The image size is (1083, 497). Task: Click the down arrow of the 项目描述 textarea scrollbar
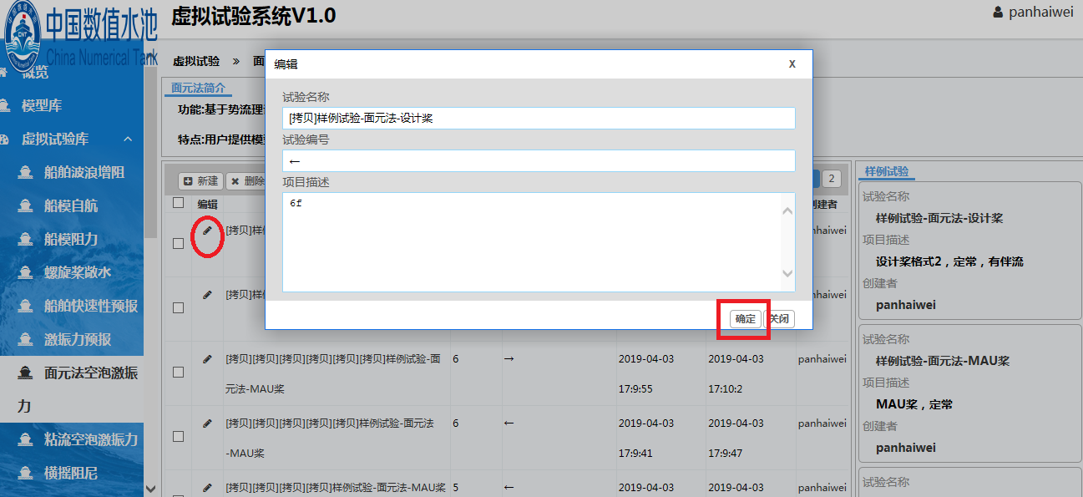click(x=787, y=274)
